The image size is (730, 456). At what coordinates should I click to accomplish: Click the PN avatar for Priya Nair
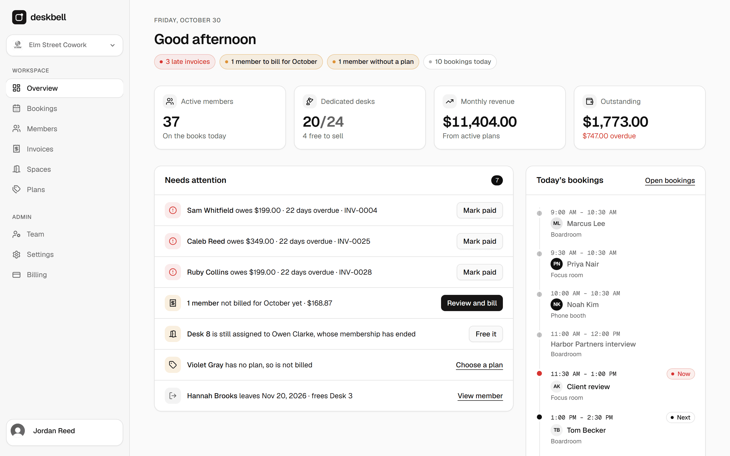point(557,264)
